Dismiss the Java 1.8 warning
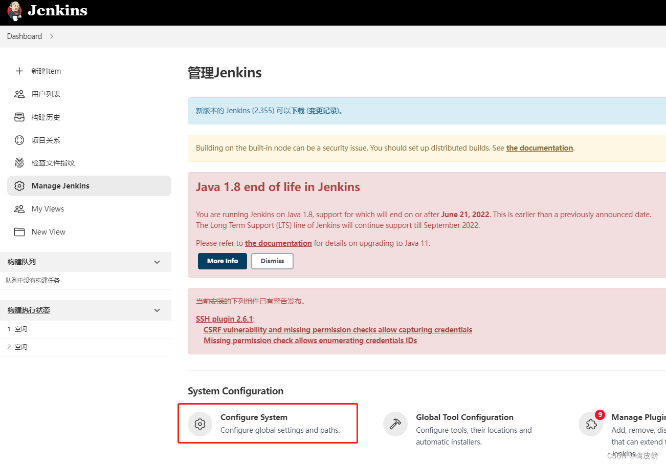This screenshot has height=464, width=666. point(272,261)
